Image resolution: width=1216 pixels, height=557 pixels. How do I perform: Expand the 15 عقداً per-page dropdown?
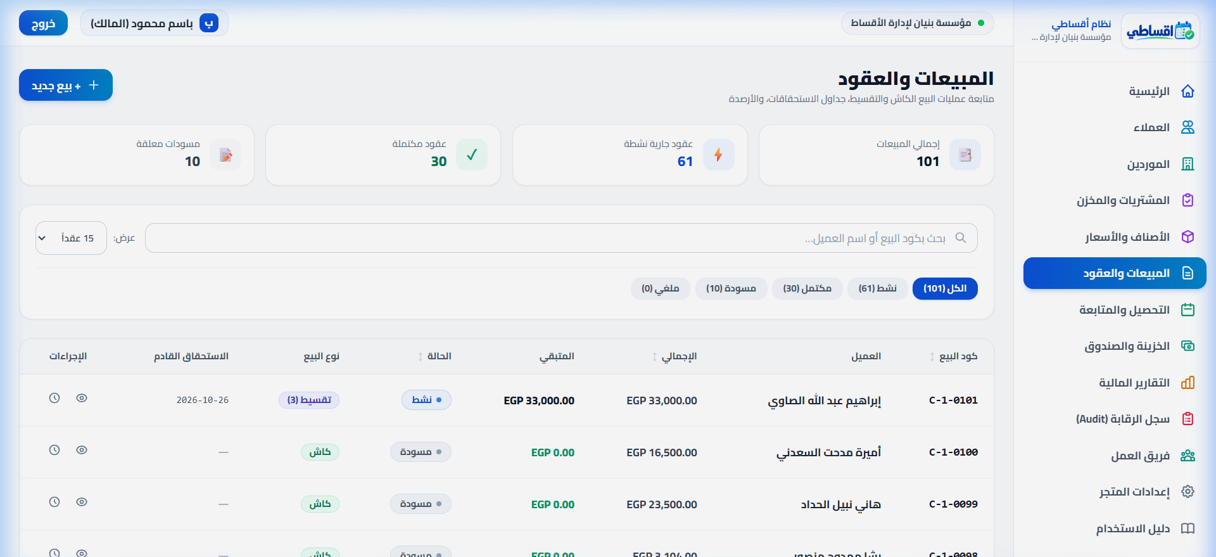pyautogui.click(x=71, y=238)
